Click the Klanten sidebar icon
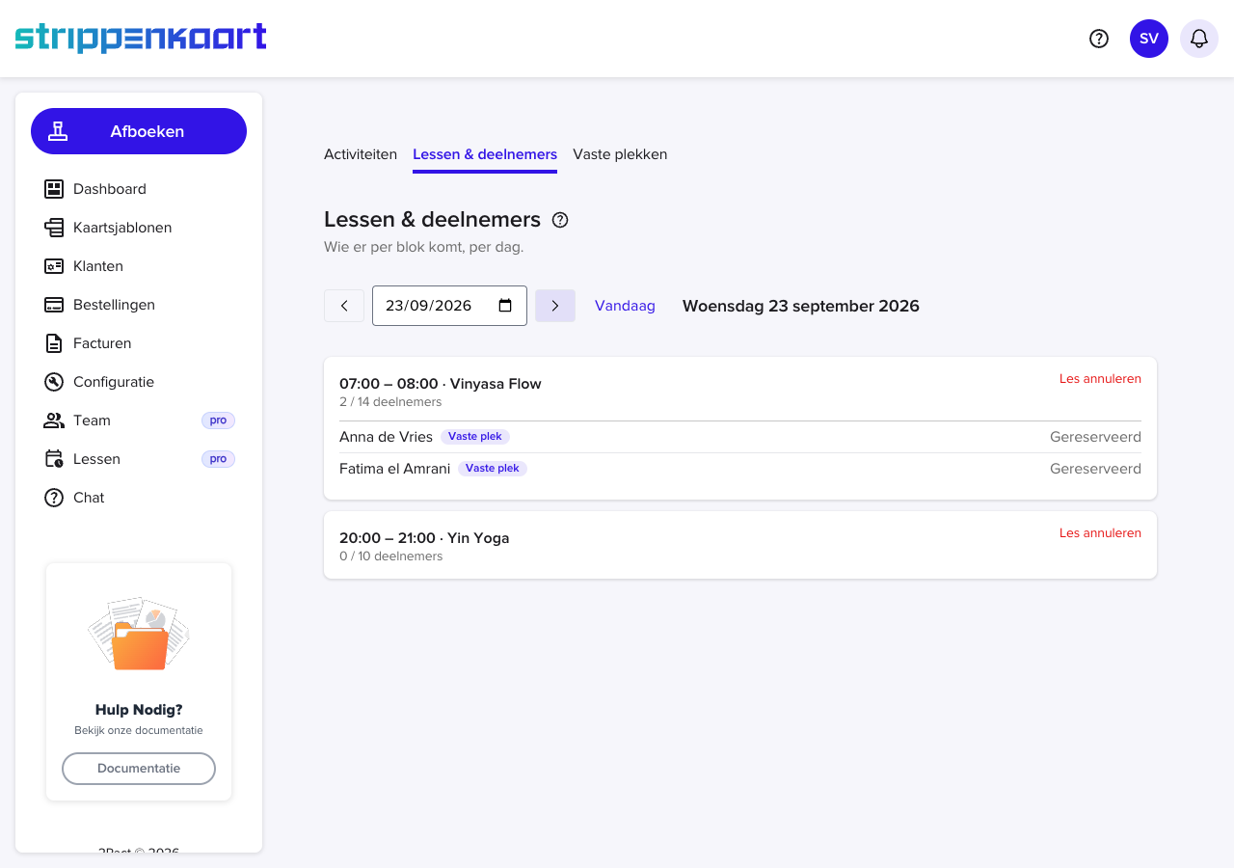Viewport: 1234px width, 868px height. 54,266
